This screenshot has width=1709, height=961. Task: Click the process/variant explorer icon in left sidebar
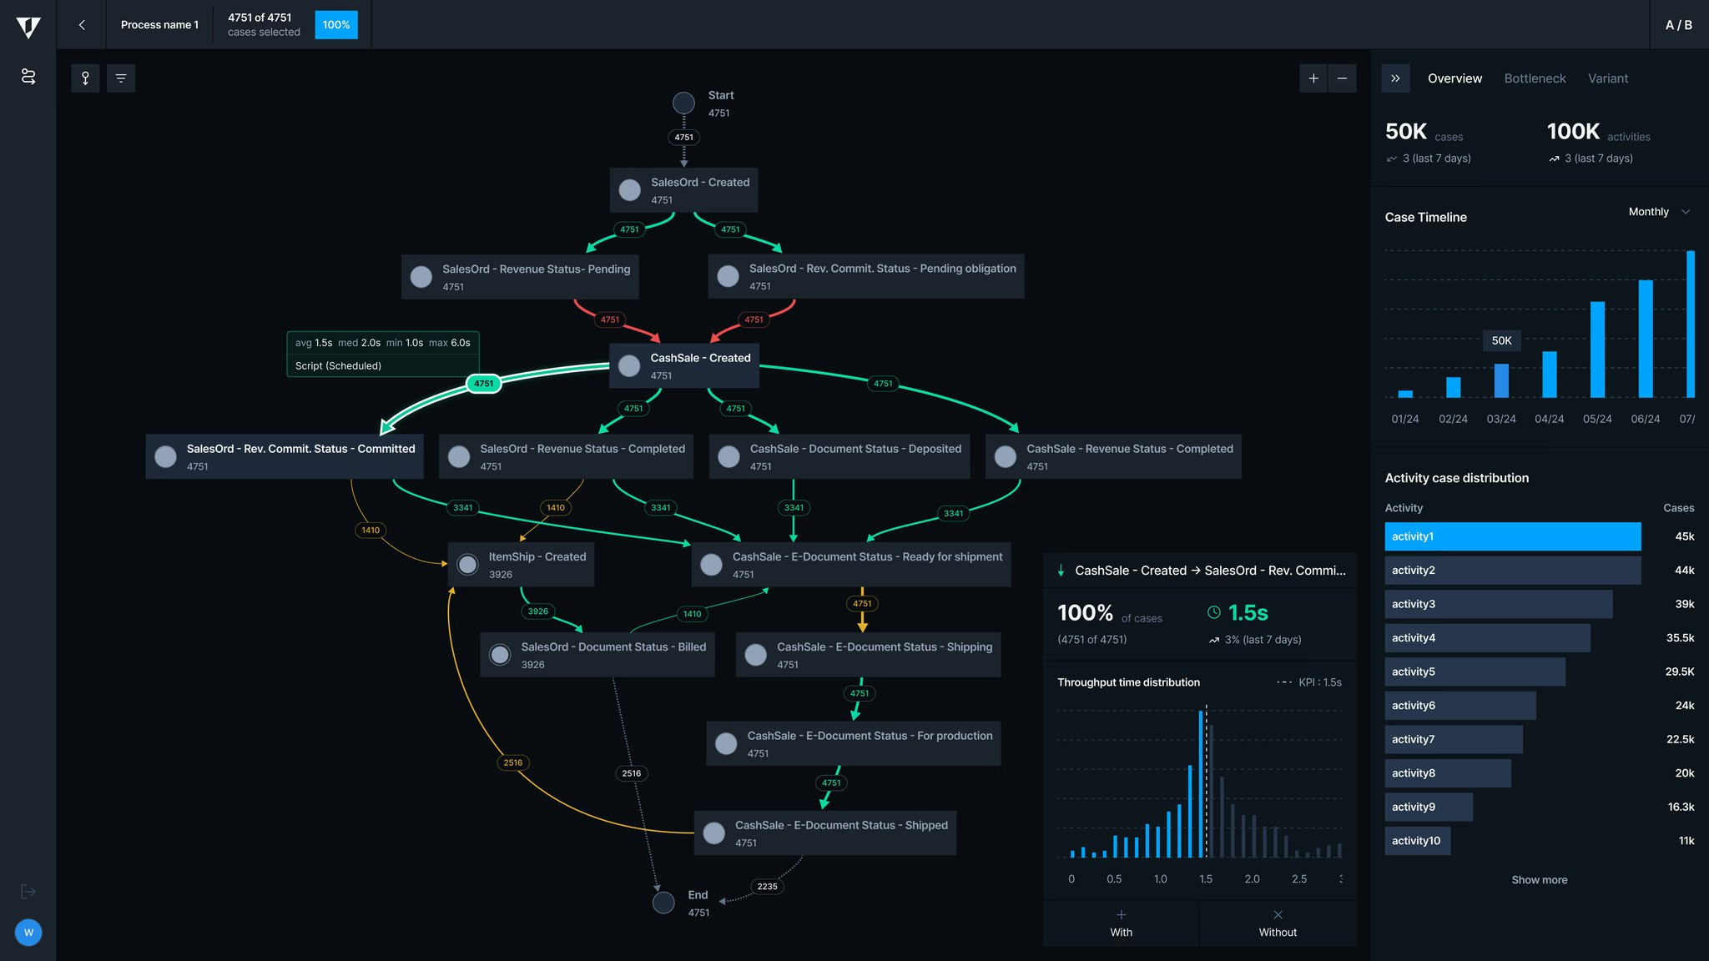click(28, 75)
